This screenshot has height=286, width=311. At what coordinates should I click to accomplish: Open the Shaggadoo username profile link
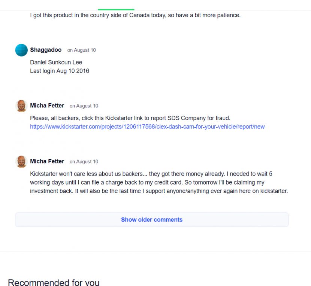tap(46, 50)
